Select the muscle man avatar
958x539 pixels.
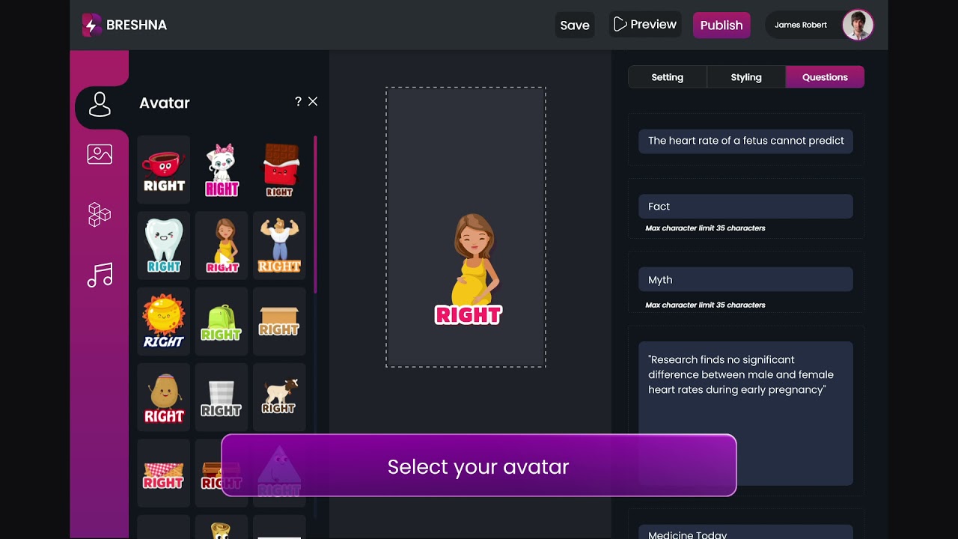tap(279, 246)
